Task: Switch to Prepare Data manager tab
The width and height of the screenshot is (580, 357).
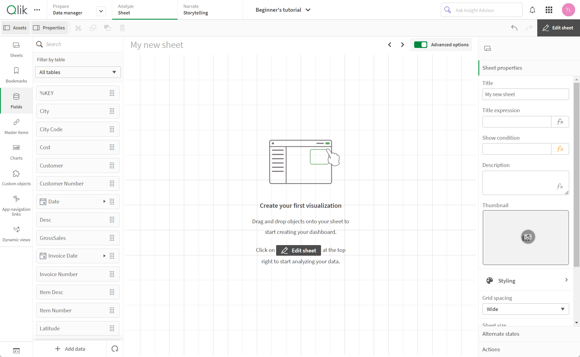Action: 68,10
